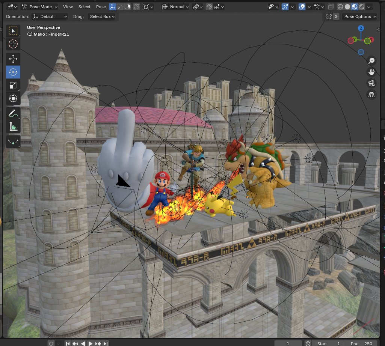Choose the Move tool
385x346 pixels.
click(13, 59)
